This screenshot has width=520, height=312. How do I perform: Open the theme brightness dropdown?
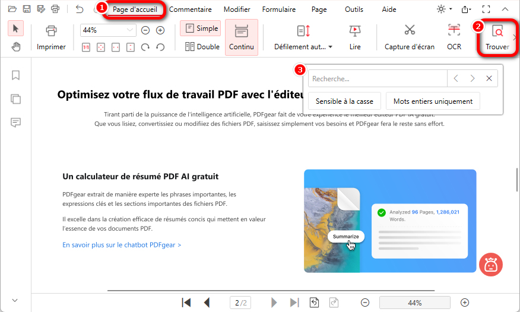(444, 9)
